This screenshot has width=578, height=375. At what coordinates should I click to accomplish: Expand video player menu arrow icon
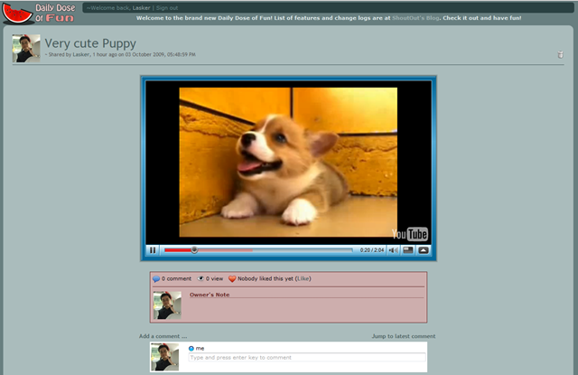424,250
